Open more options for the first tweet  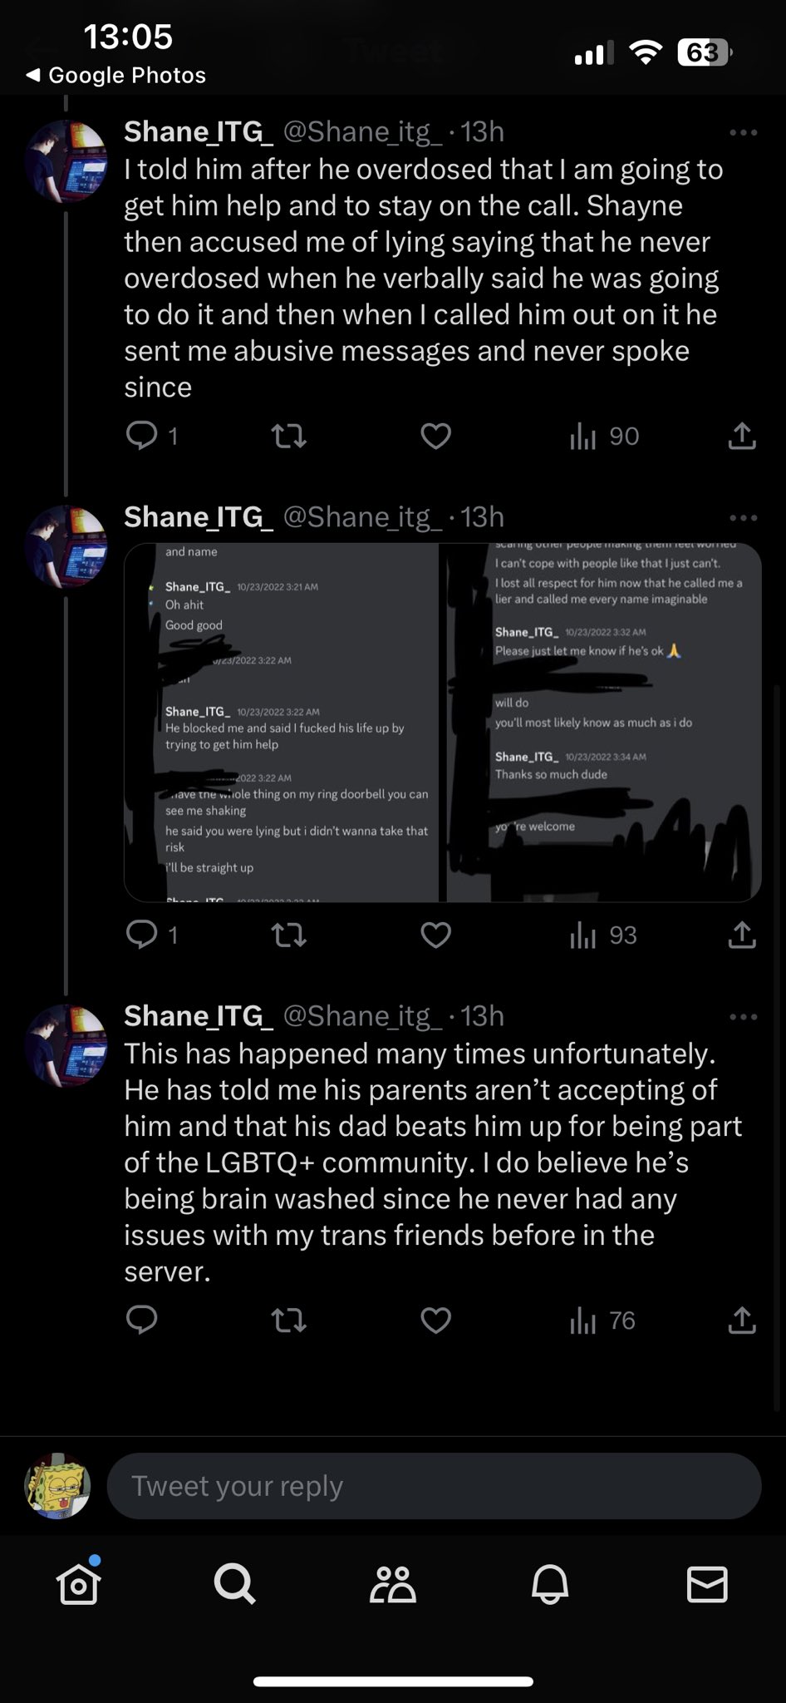[743, 132]
